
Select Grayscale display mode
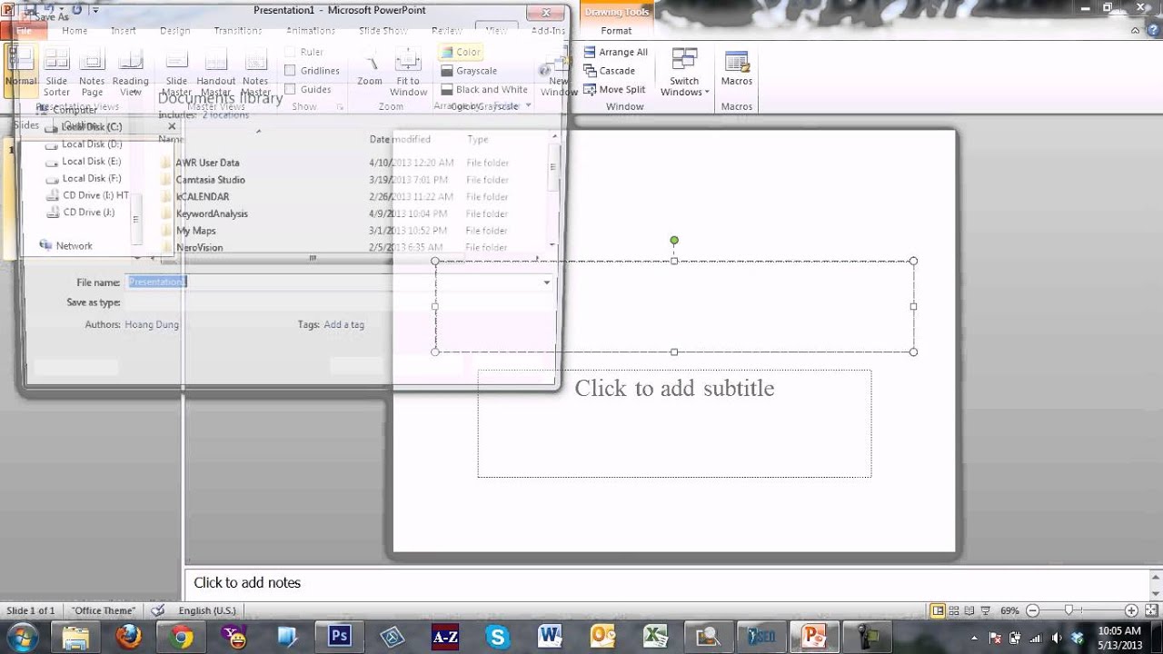469,71
